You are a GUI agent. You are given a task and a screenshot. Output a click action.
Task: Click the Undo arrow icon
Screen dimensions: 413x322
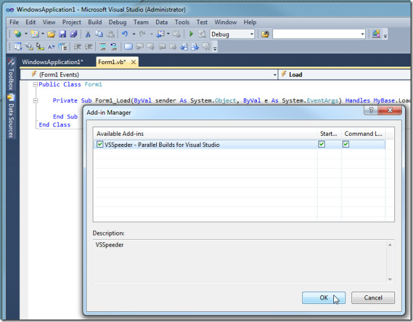(x=125, y=34)
